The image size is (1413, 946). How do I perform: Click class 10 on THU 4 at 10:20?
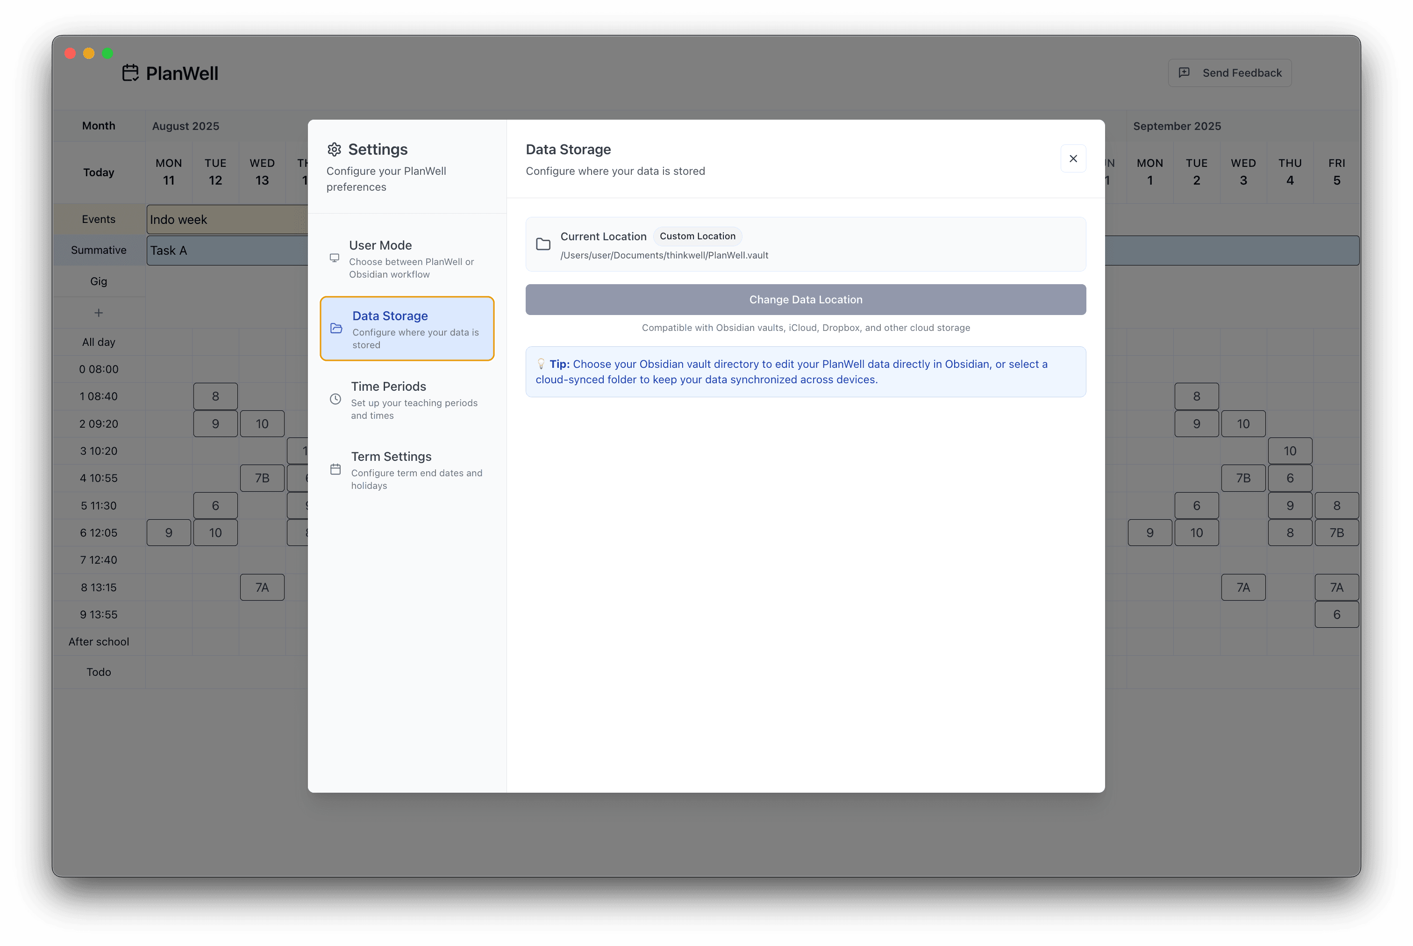tap(1290, 451)
